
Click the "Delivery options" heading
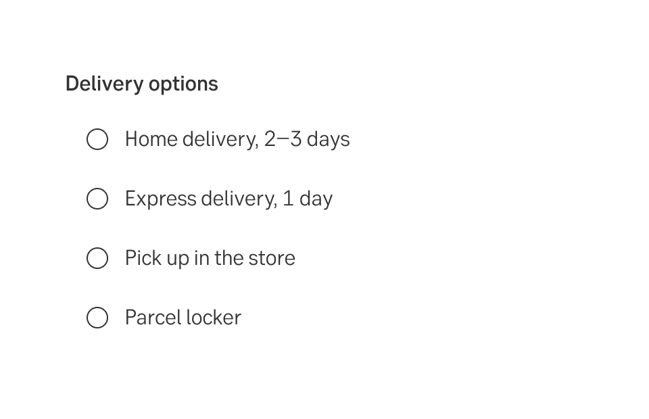tap(141, 84)
